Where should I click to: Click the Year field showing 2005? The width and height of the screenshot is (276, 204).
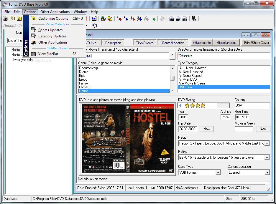point(183,117)
